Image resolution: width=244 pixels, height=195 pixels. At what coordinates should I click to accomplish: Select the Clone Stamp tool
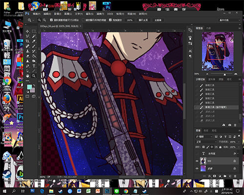27,51
